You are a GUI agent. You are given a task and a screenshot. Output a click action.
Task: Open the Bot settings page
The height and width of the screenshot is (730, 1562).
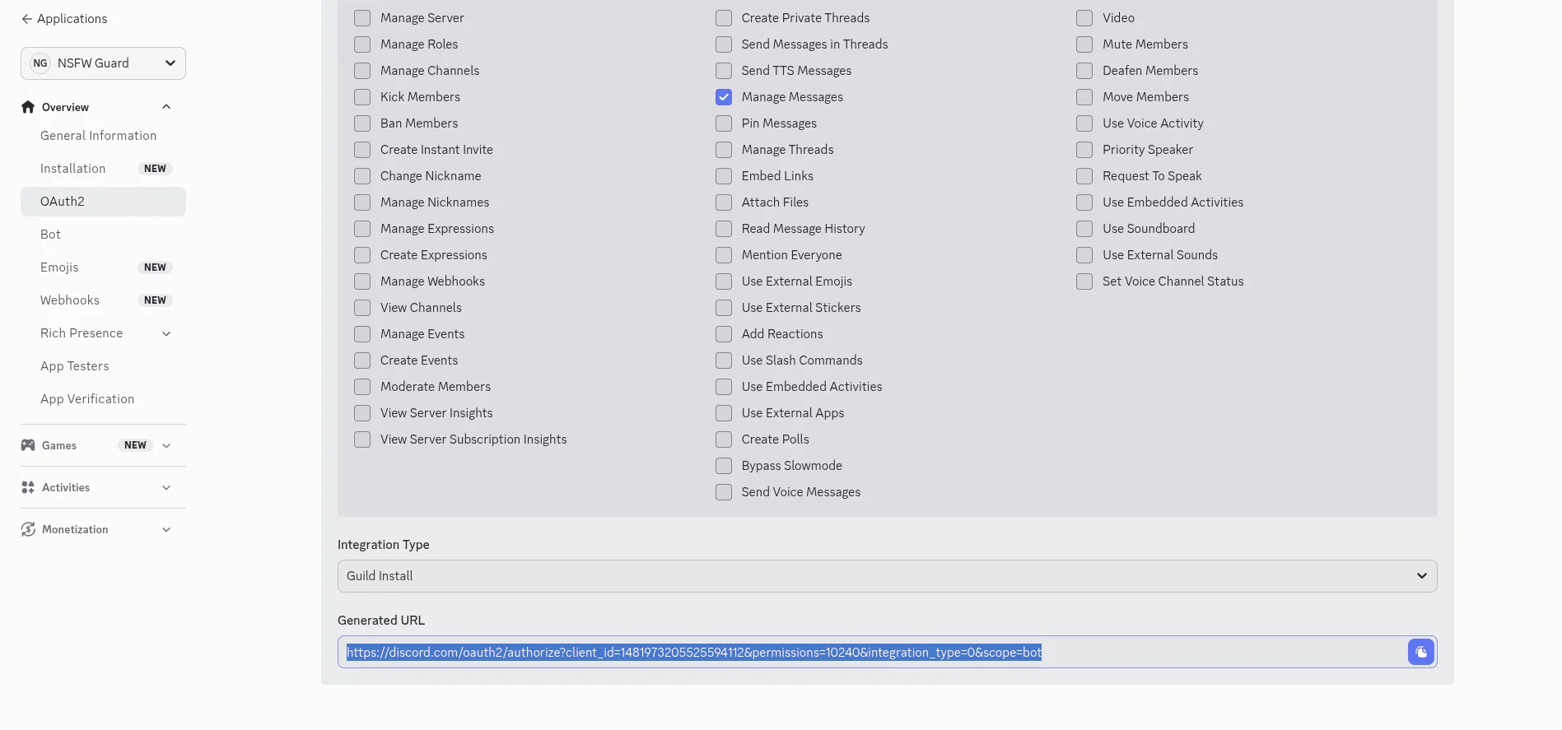[50, 235]
